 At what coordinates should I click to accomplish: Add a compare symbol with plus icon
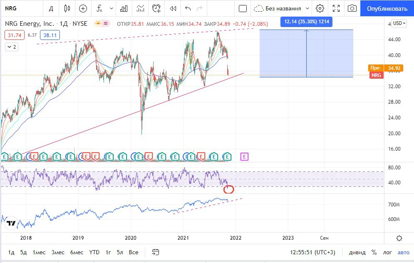point(83,8)
